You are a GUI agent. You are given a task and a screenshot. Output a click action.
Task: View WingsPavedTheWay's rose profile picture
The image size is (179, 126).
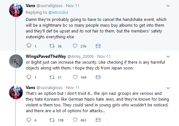pyautogui.click(x=16, y=61)
